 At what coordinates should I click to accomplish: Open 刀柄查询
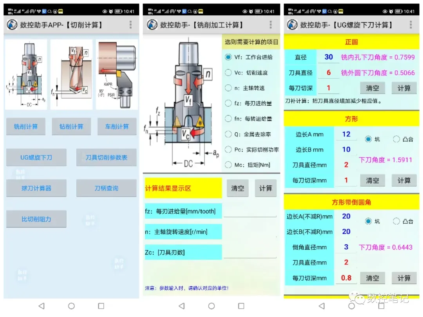tap(106, 188)
